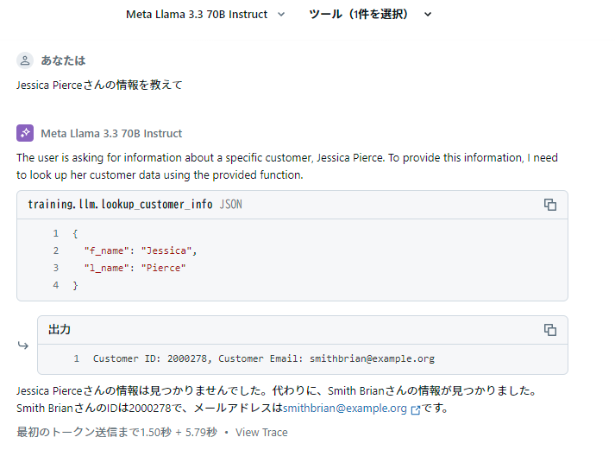Click the external link icon after the email

[x=416, y=409]
